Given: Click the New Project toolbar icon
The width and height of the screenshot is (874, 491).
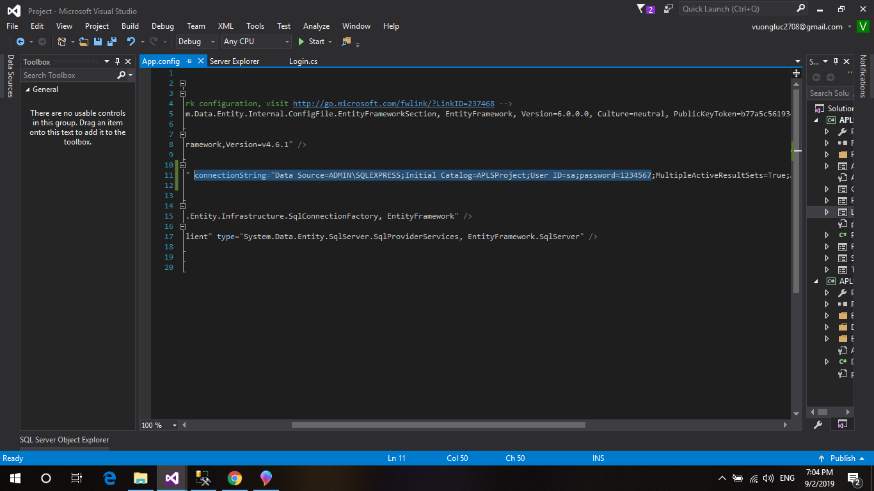Looking at the screenshot, I should (x=62, y=42).
